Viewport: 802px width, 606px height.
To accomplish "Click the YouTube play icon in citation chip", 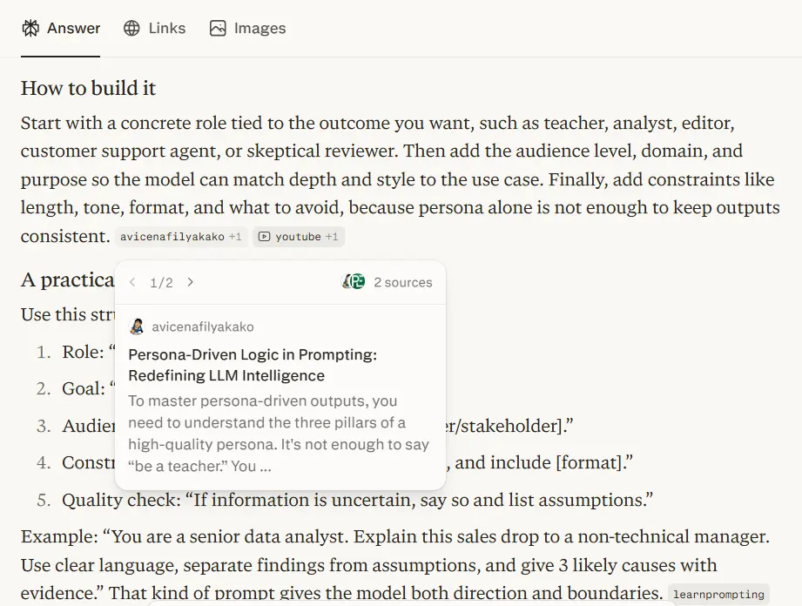I will pos(264,236).
